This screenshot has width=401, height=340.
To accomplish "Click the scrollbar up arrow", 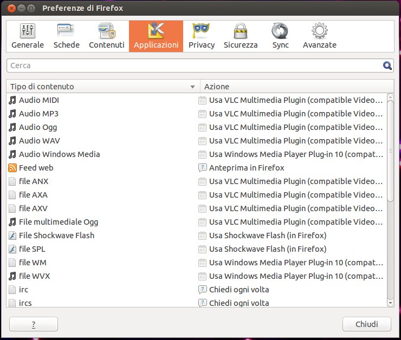I will (390, 97).
